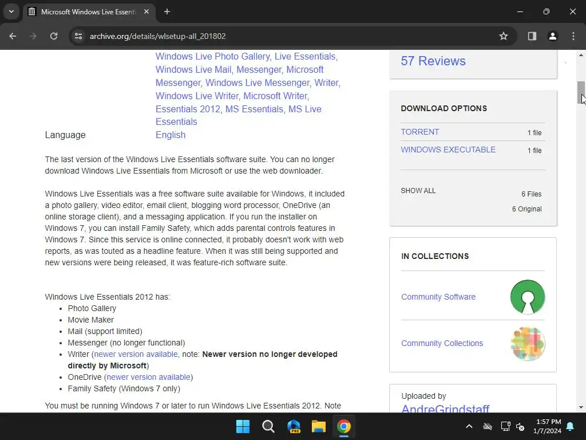Screen dimensions: 586x440
Task: Click the Chrome taskbar icon
Action: (x=344, y=426)
